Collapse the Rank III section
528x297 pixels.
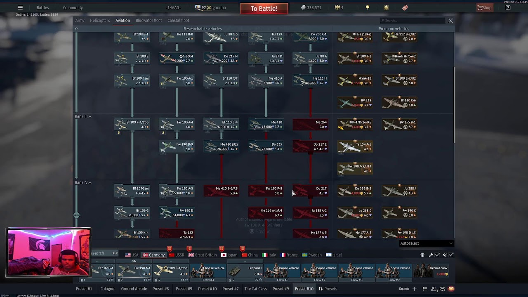[83, 116]
